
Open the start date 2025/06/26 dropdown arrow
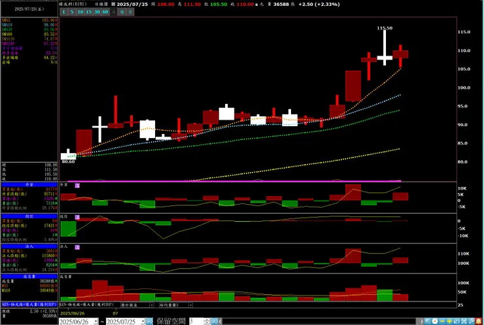pos(95,321)
